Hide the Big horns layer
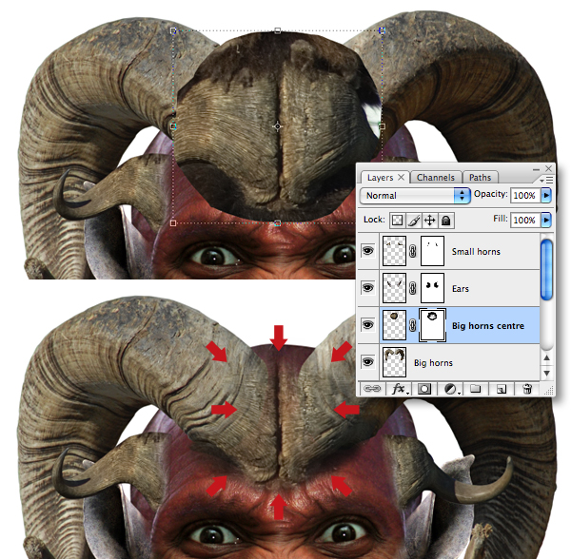 [x=367, y=362]
